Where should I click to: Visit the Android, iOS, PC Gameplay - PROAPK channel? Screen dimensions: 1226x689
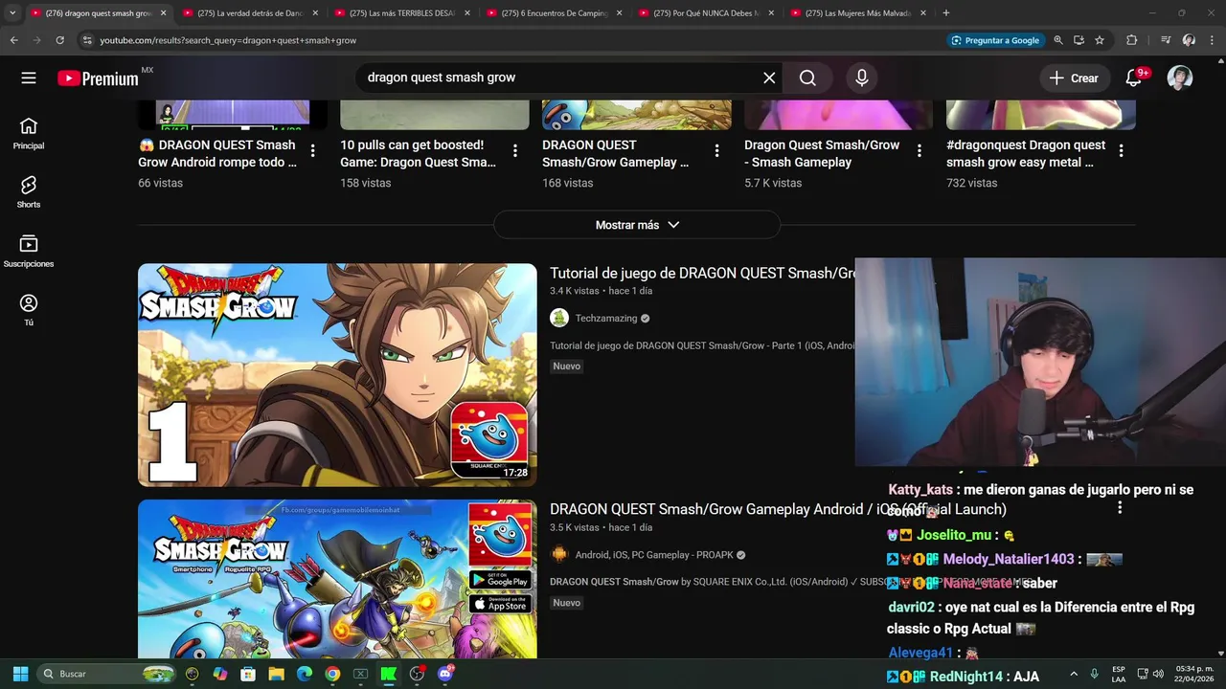point(654,555)
